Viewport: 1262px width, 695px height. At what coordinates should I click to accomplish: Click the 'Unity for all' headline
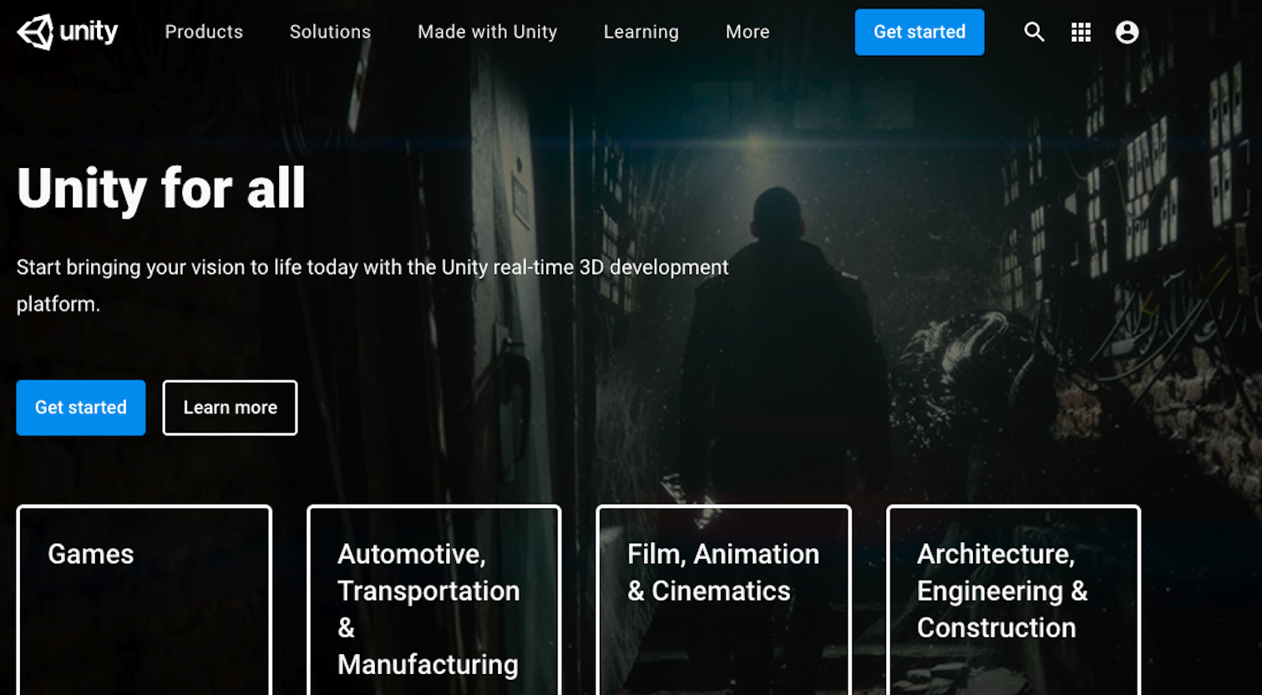coord(161,188)
